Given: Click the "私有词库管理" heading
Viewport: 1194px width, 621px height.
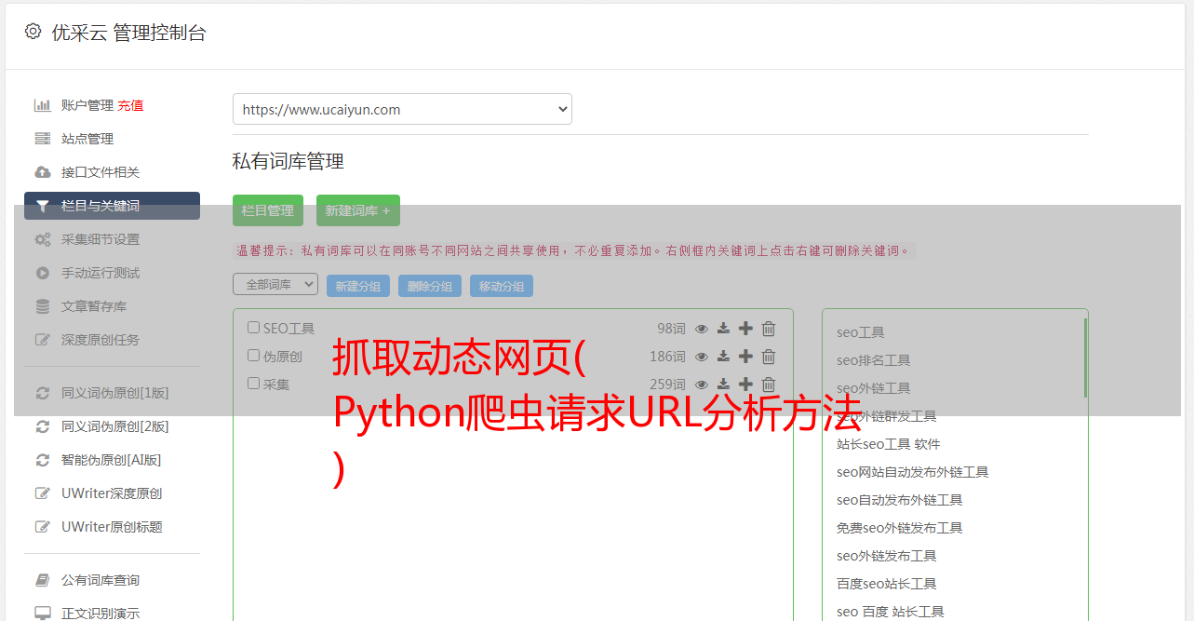Looking at the screenshot, I should [x=288, y=161].
